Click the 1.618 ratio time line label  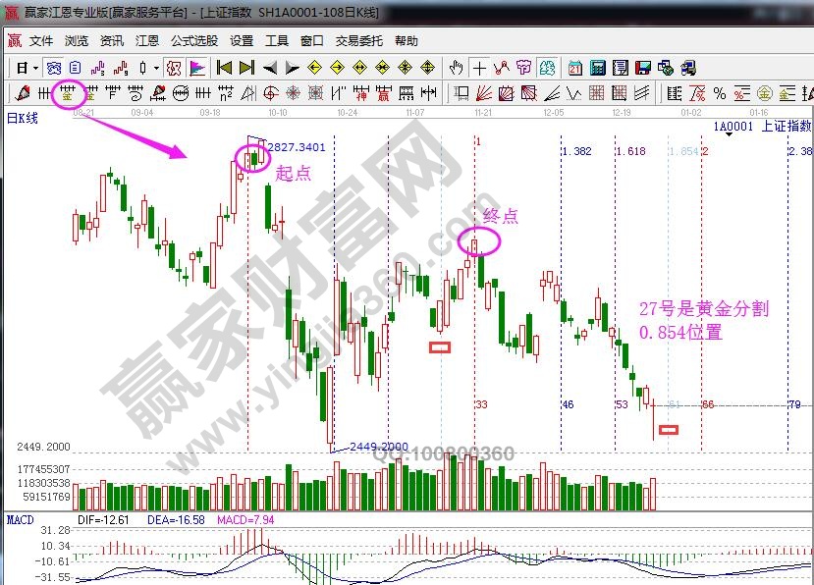(x=630, y=151)
